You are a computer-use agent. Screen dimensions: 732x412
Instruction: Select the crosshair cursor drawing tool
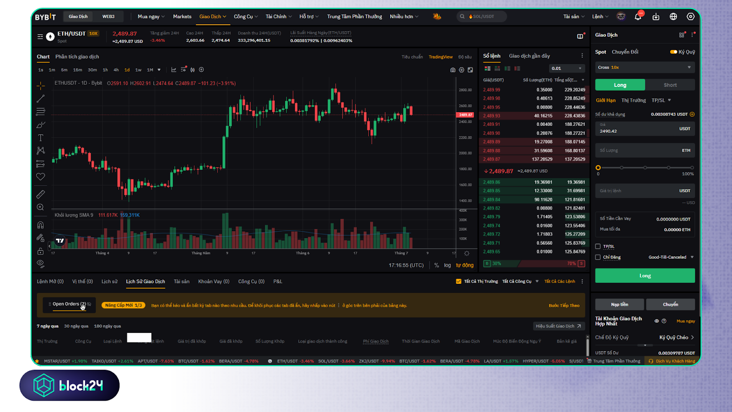41,86
